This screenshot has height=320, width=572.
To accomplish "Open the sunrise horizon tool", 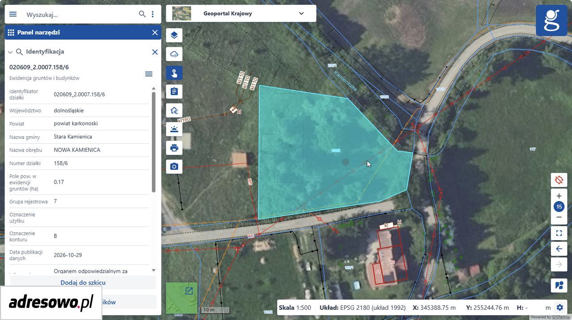I will click(x=174, y=129).
